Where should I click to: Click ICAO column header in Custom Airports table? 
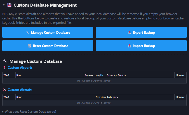tap(9, 75)
